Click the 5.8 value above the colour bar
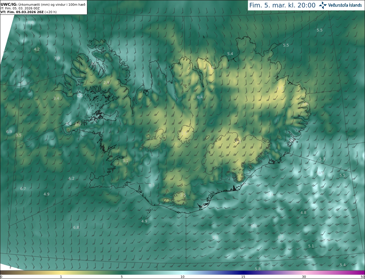The image size is (365, 279). [258, 269]
